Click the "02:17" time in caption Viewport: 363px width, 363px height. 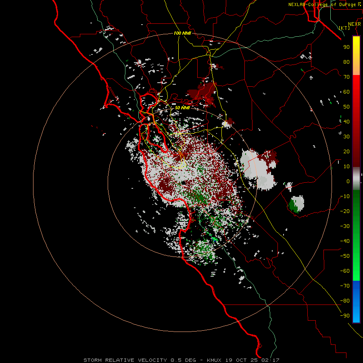point(270,360)
